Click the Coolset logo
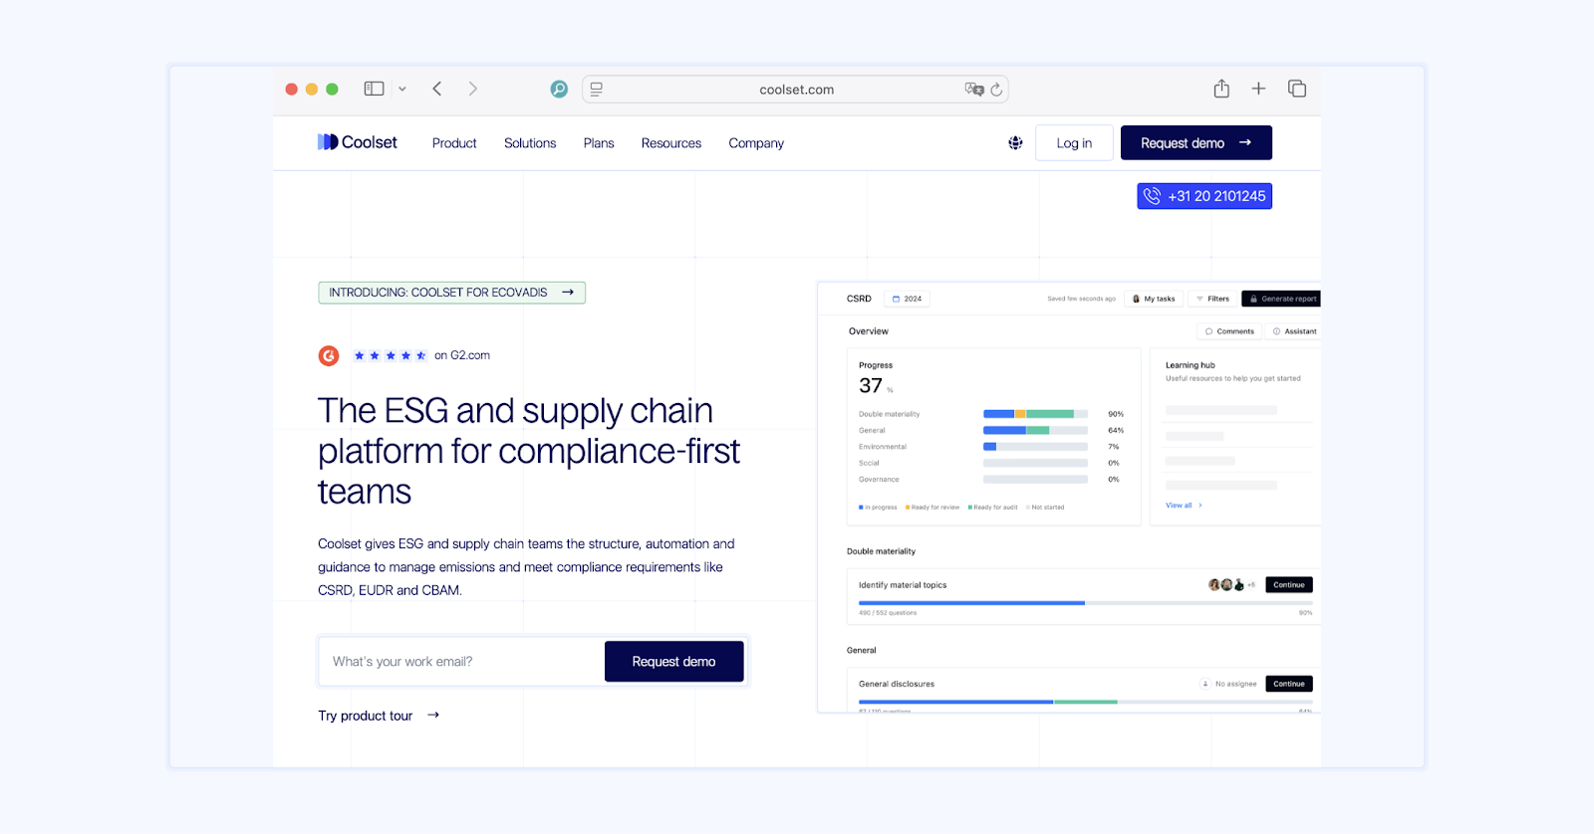This screenshot has height=834, width=1594. pos(358,142)
